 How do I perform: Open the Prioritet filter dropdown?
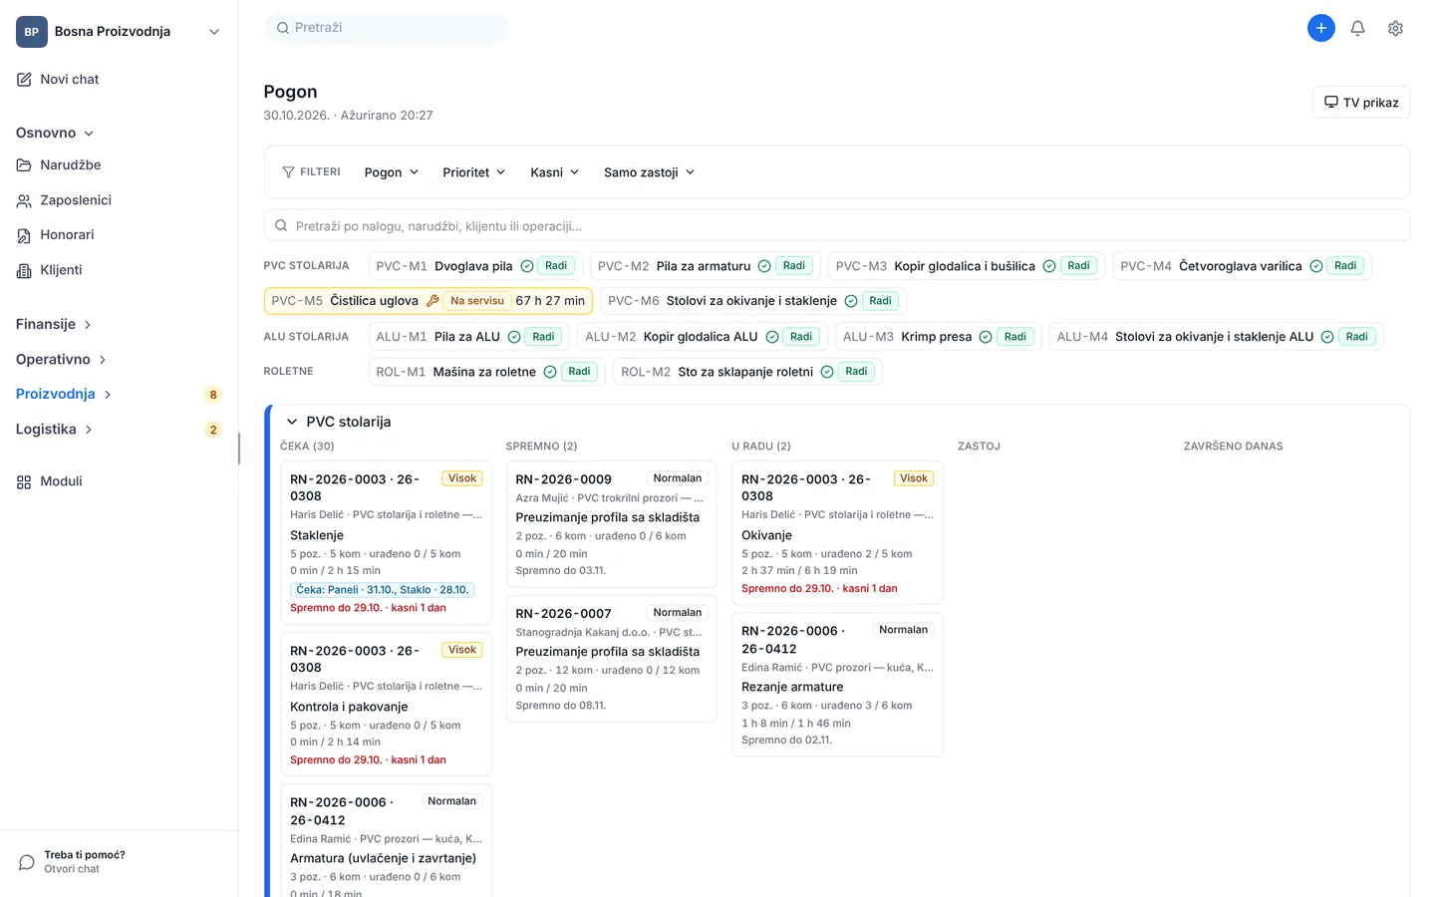pos(474,172)
